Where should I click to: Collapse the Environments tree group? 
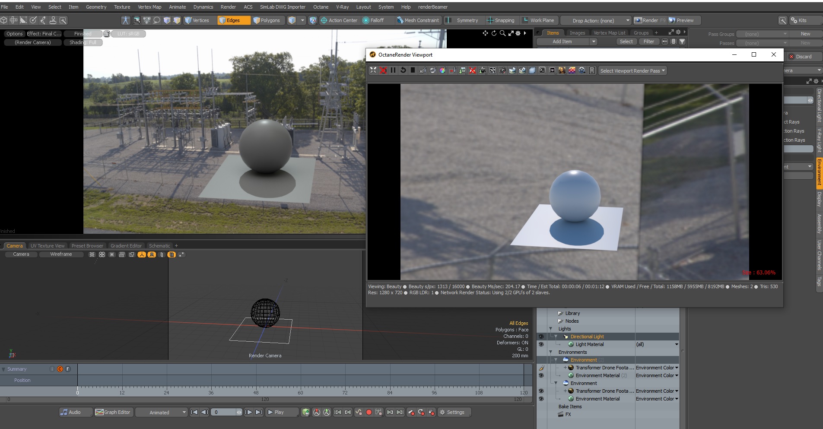[x=551, y=352]
